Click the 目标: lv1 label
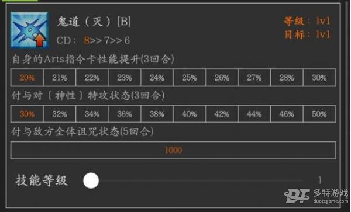 307,34
